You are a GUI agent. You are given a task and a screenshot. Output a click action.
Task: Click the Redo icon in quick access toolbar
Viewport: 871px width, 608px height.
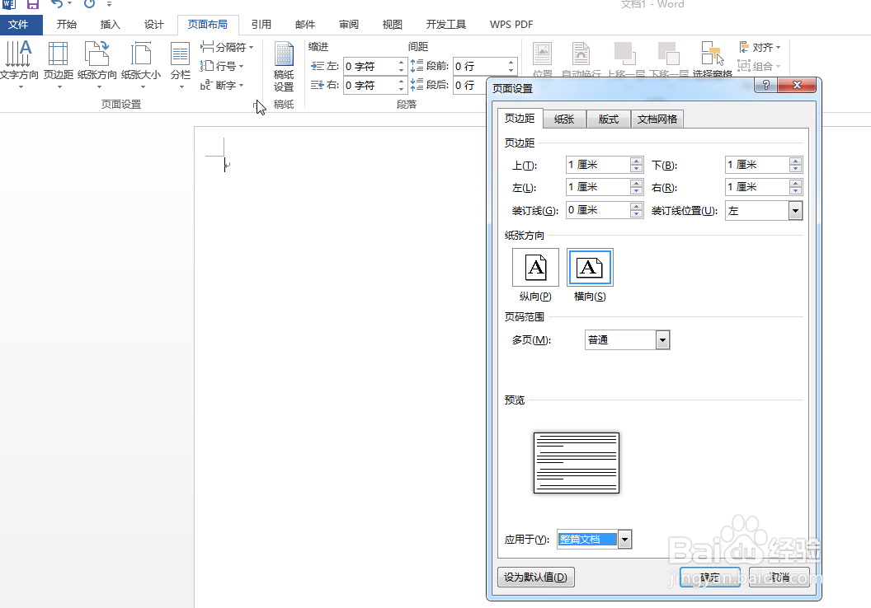click(x=89, y=4)
